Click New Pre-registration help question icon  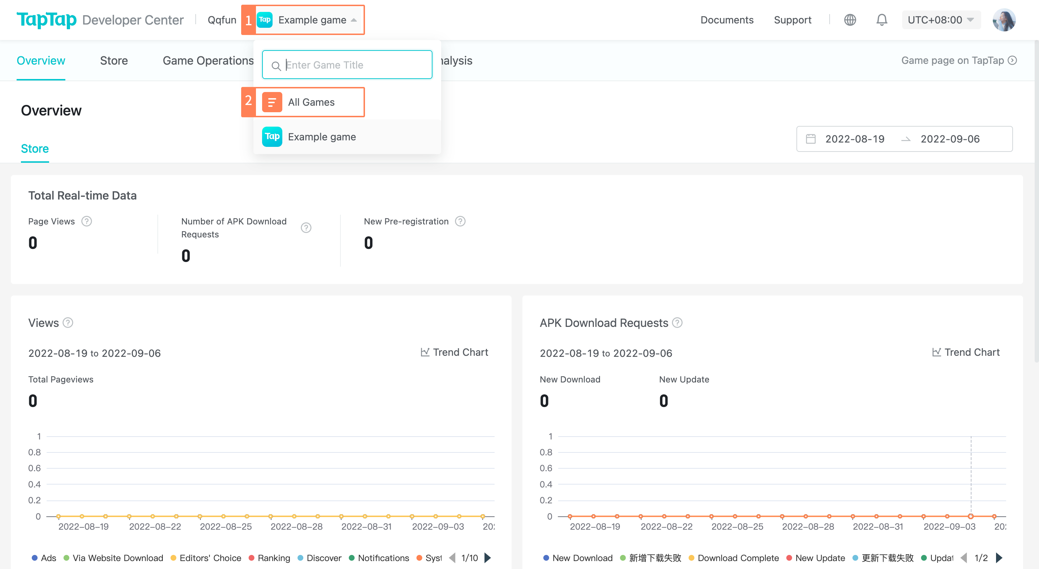click(460, 221)
